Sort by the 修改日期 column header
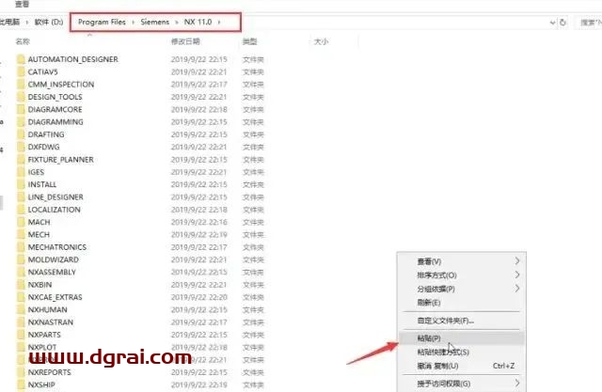 (185, 41)
